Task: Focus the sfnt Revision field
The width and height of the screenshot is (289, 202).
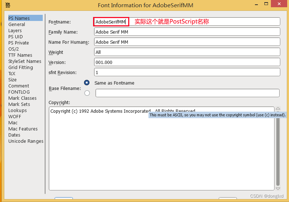Action: point(187,72)
